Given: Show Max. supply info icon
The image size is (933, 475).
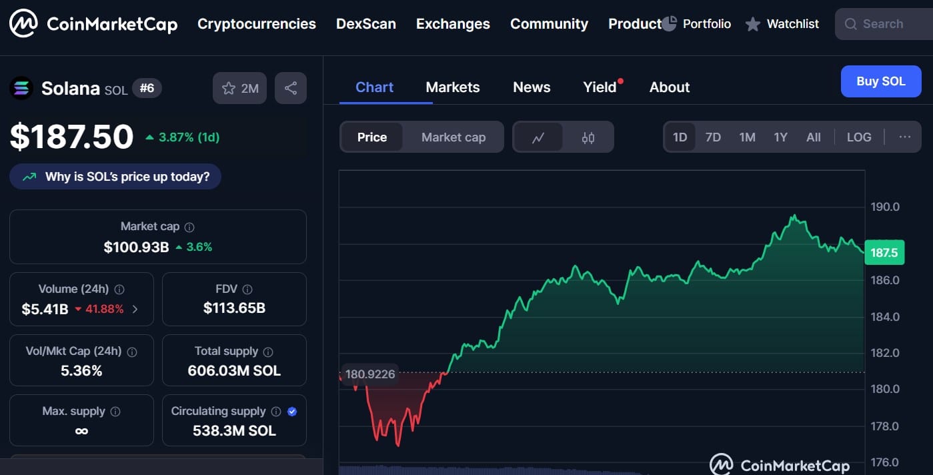Looking at the screenshot, I should click(115, 412).
